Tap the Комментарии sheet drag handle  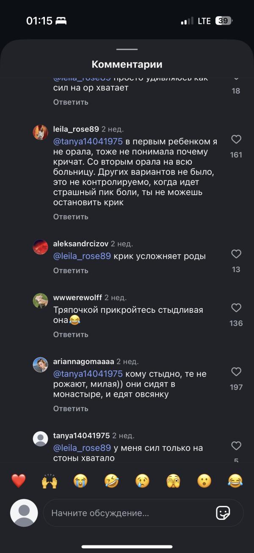click(x=127, y=49)
